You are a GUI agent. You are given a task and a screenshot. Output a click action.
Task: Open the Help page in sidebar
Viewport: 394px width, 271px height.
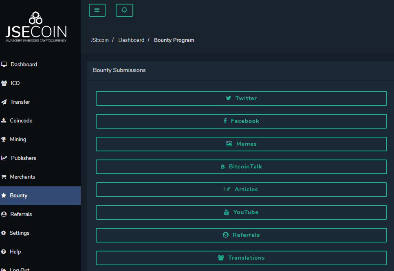(x=15, y=251)
